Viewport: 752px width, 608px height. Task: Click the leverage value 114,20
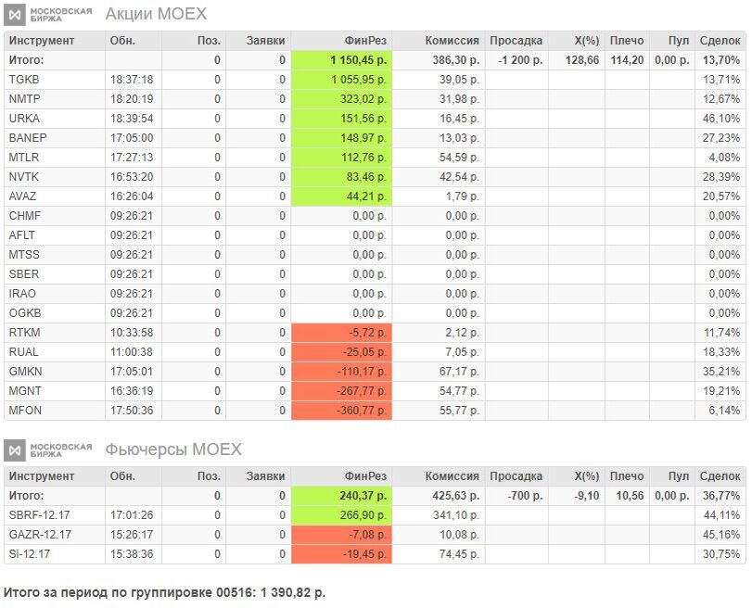click(627, 60)
